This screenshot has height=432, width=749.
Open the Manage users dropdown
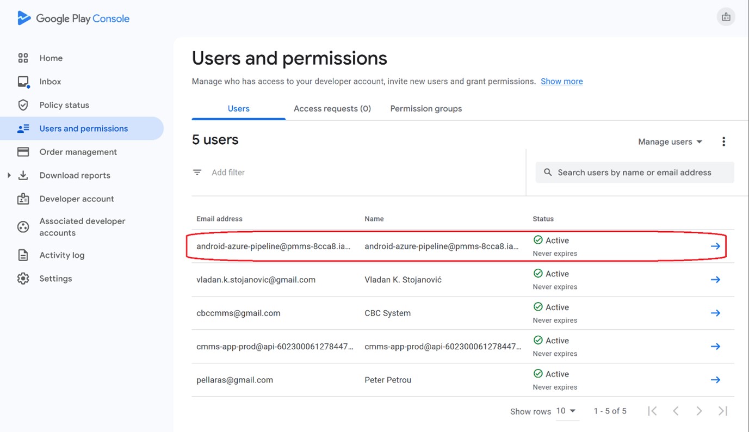pos(670,142)
